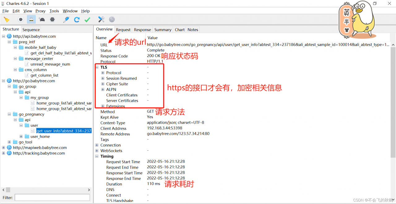Collapse the http://go.babytree.com host node
This screenshot has width=396, height=204.
pos(4,81)
